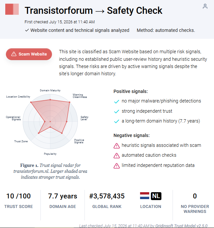The image size is (214, 228).
Task: Click the 10 /100 trust score
Action: coord(18,196)
